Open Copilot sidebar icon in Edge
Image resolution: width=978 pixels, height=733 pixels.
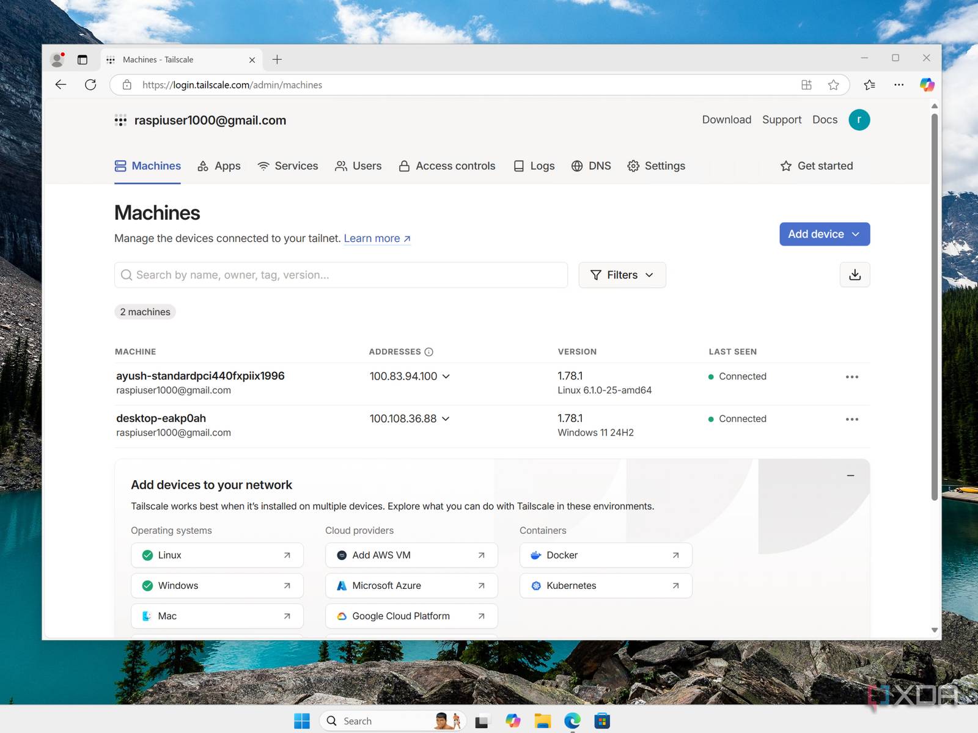[927, 85]
